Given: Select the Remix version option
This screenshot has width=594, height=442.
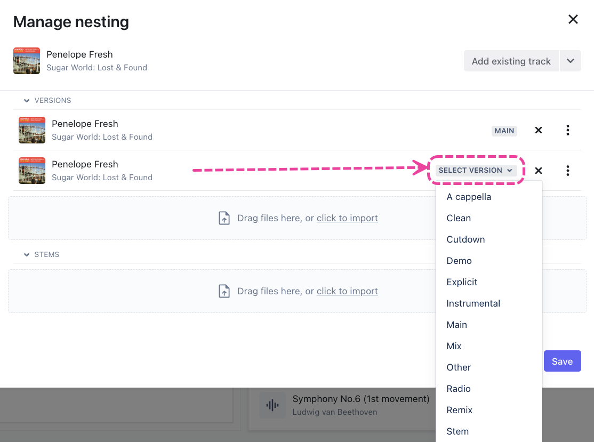Looking at the screenshot, I should [x=460, y=410].
